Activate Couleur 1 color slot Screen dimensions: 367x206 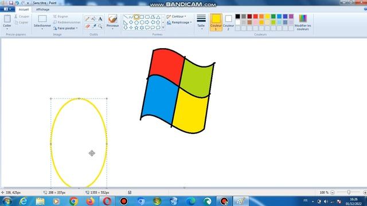tap(216, 22)
